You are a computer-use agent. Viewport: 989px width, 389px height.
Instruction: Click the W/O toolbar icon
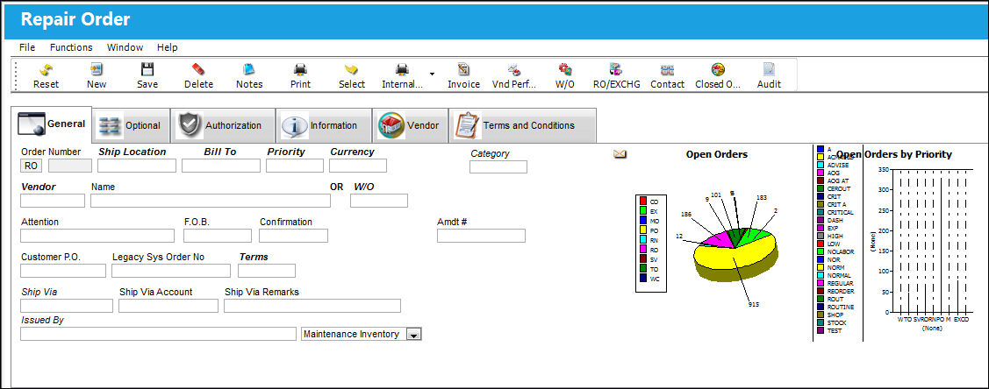tap(565, 70)
